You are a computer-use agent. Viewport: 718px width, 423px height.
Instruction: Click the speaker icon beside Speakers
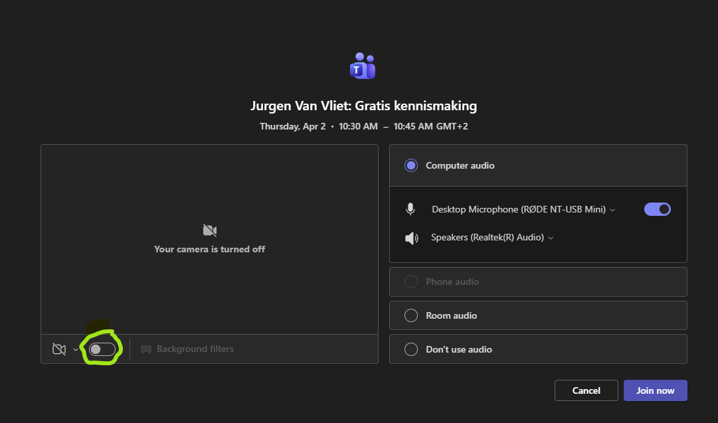[x=411, y=238]
